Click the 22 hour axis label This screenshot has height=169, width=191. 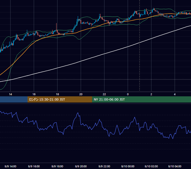pos(104,94)
